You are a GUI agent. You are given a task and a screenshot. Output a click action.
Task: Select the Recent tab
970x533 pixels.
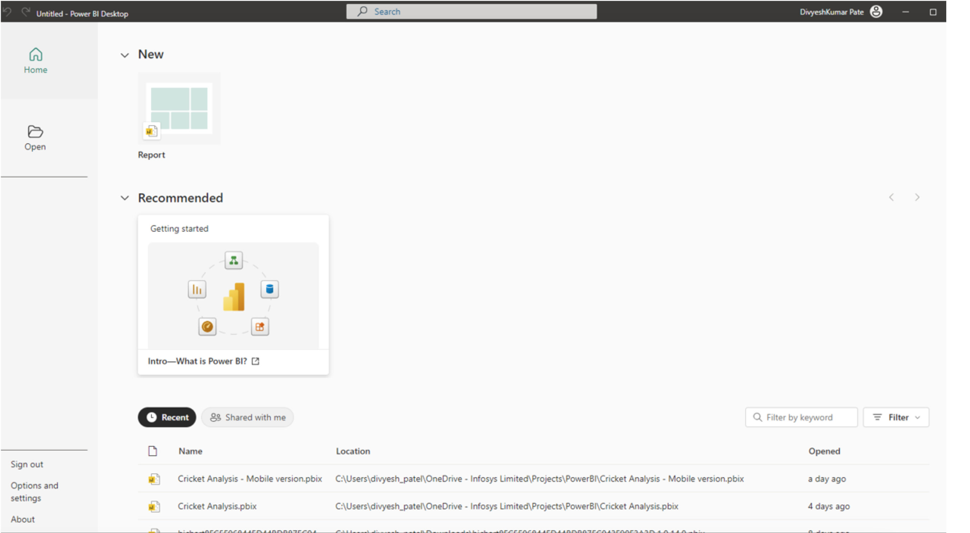tap(167, 417)
